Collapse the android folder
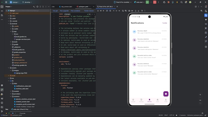The height and width of the screenshot is (117, 208). (x=9, y=24)
